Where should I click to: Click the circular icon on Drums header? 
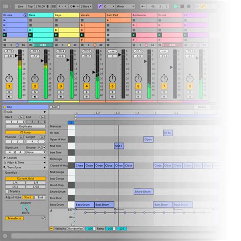(x=25, y=15)
